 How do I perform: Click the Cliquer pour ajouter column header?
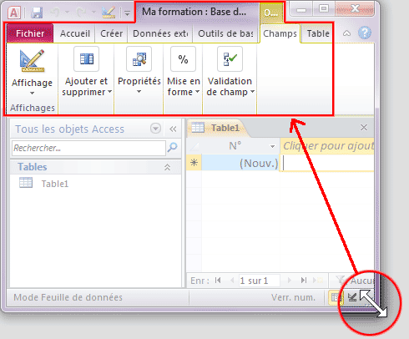click(x=327, y=146)
